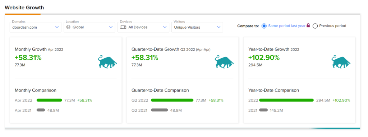This screenshot has width=368, height=137.
Task: Click the Website Growth section heading
Action: point(24,8)
